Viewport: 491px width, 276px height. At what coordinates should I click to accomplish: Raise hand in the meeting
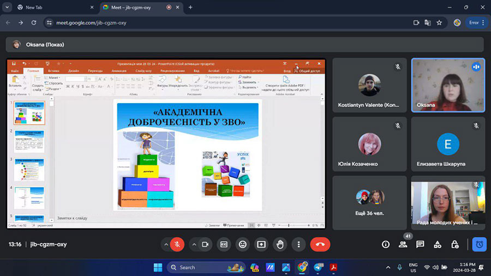coord(280,244)
